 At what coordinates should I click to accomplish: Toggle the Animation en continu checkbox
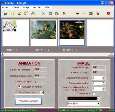(19, 87)
